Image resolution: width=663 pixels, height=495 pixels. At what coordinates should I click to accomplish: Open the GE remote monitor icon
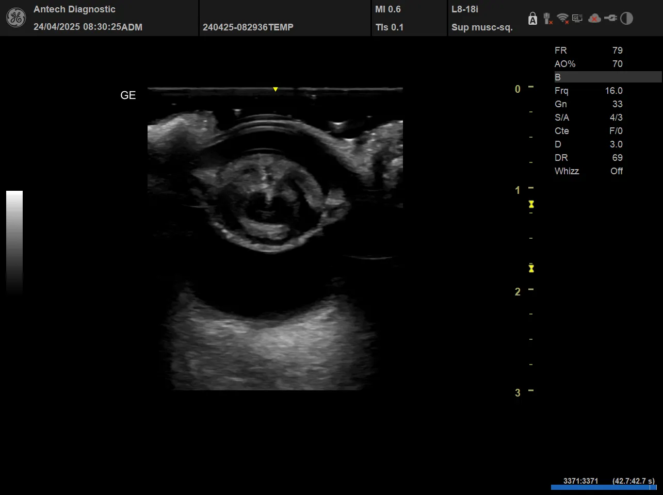577,19
